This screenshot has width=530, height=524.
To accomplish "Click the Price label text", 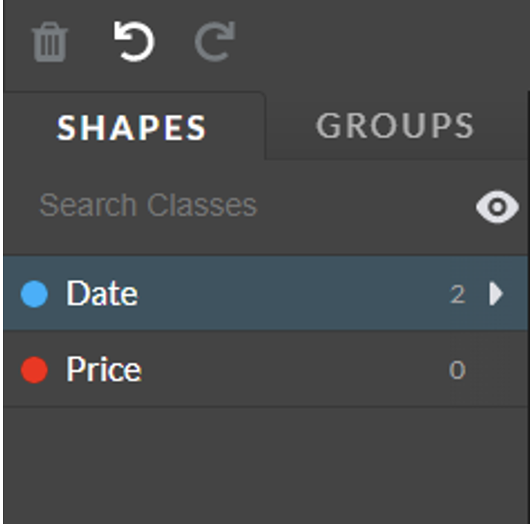I will [x=103, y=369].
